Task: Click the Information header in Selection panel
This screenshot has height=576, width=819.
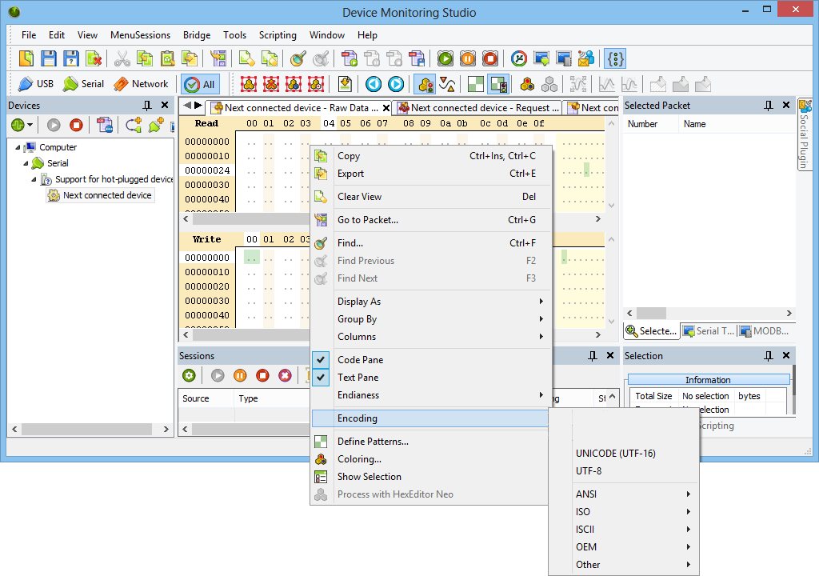Action: pyautogui.click(x=709, y=379)
